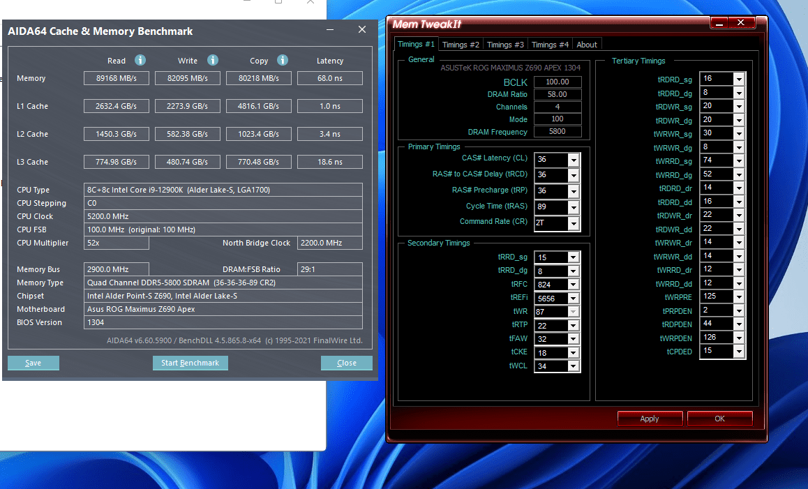Open the Timings #4 tab
Screen dimensions: 808x489
pos(551,45)
